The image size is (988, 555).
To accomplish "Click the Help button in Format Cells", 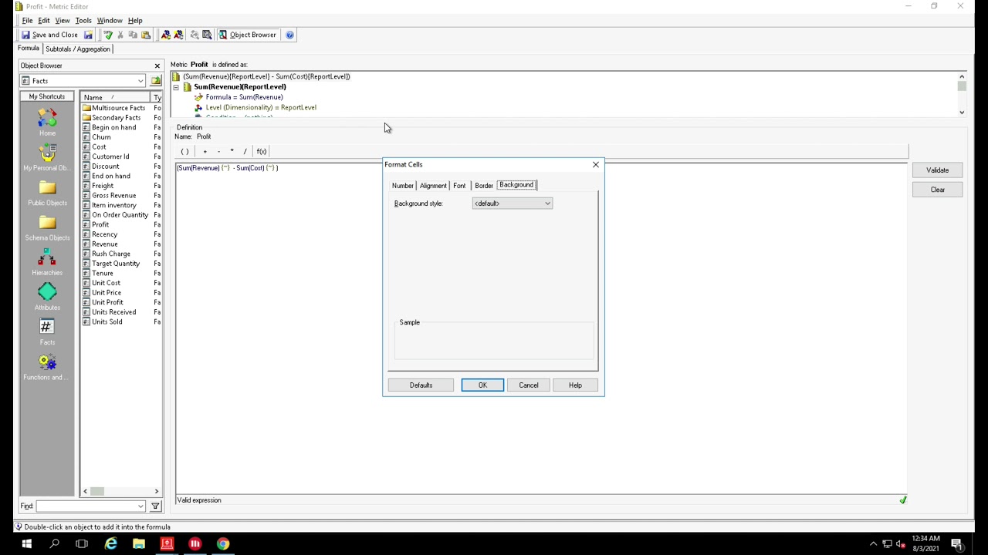I will pyautogui.click(x=575, y=385).
